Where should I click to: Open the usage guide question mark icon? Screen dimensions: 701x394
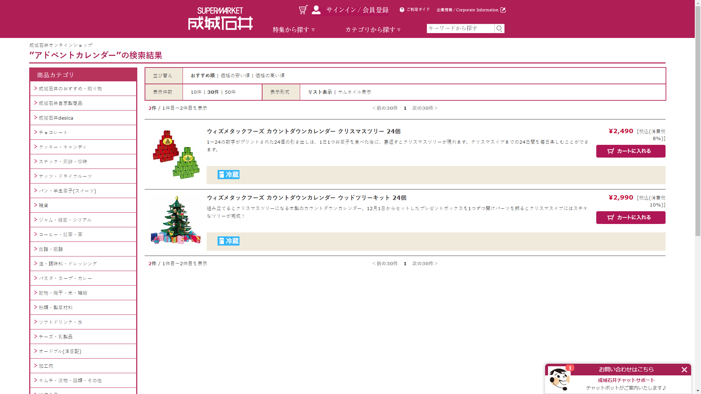[402, 10]
